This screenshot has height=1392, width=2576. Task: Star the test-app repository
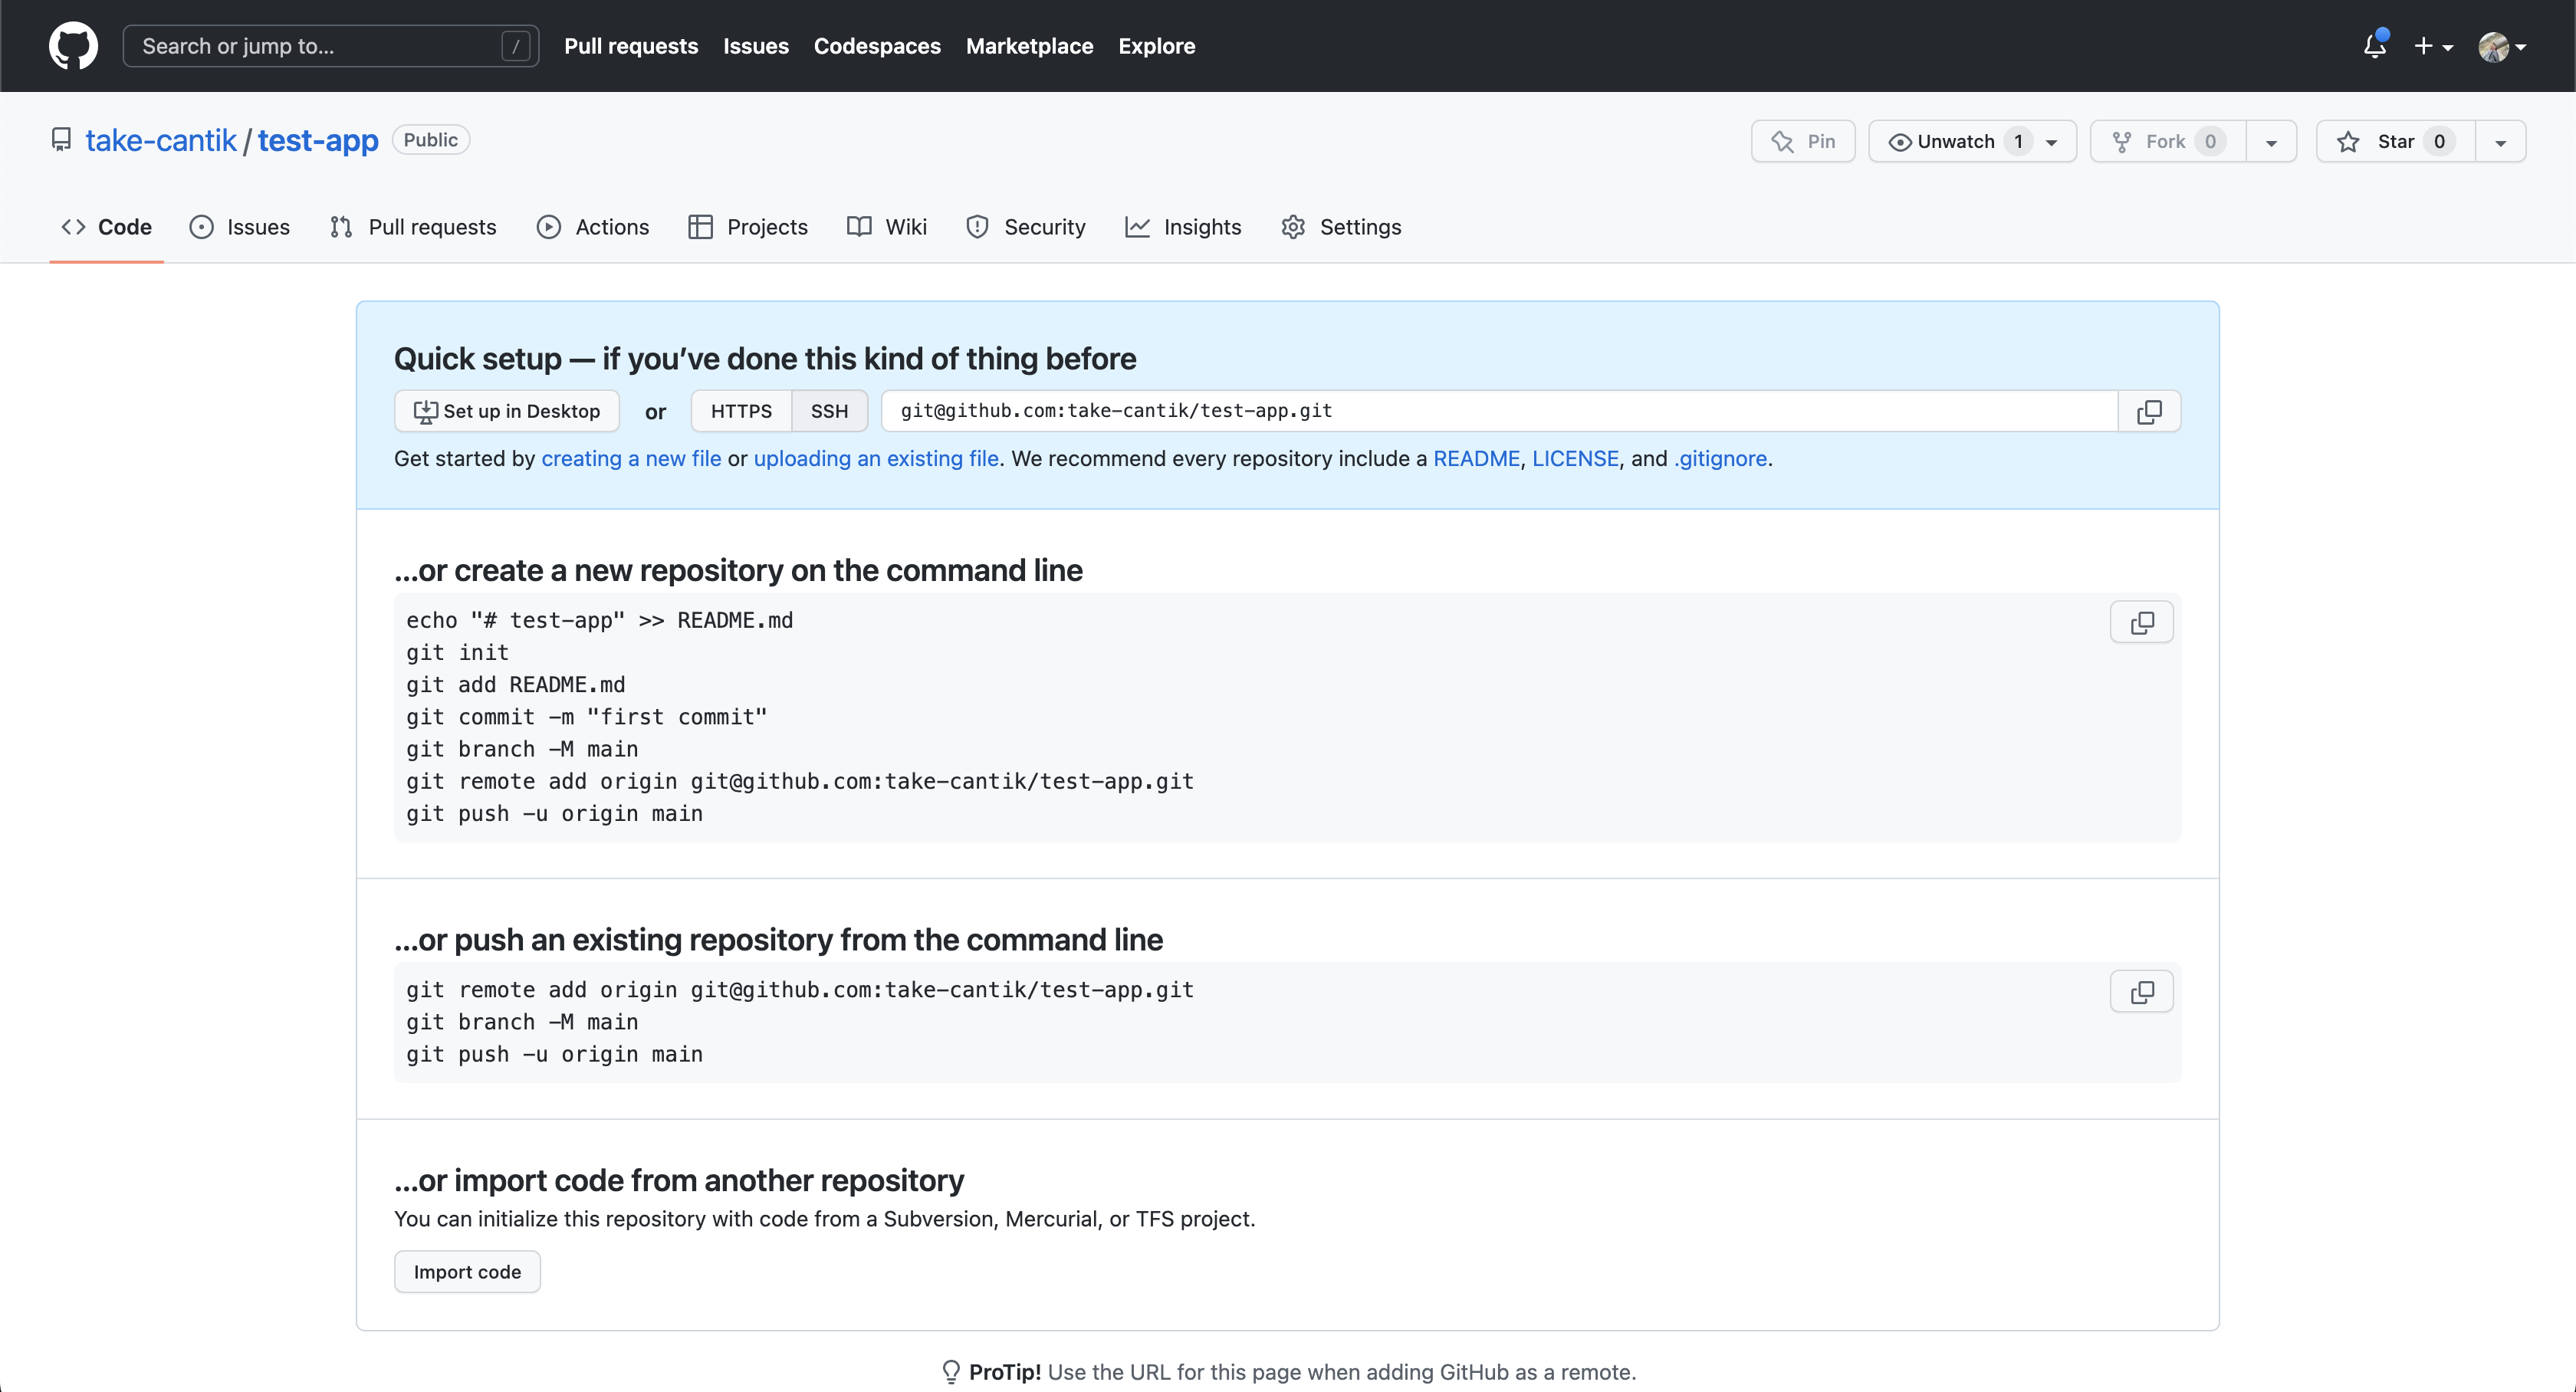[x=2396, y=141]
